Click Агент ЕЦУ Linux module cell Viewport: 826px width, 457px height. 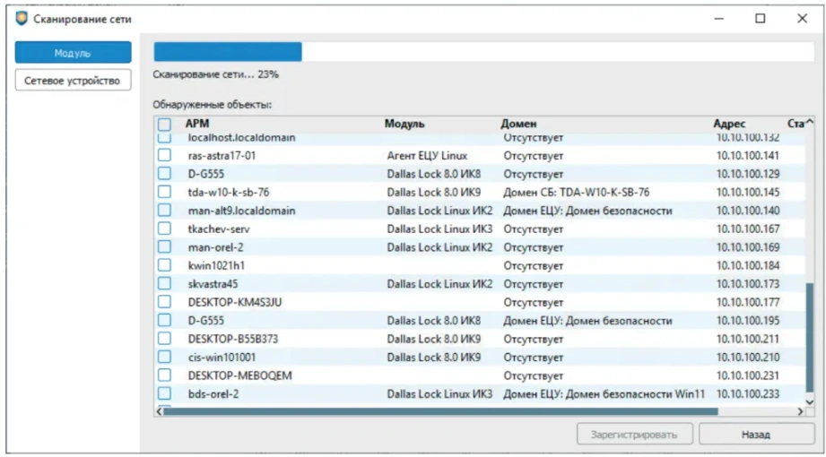(427, 156)
